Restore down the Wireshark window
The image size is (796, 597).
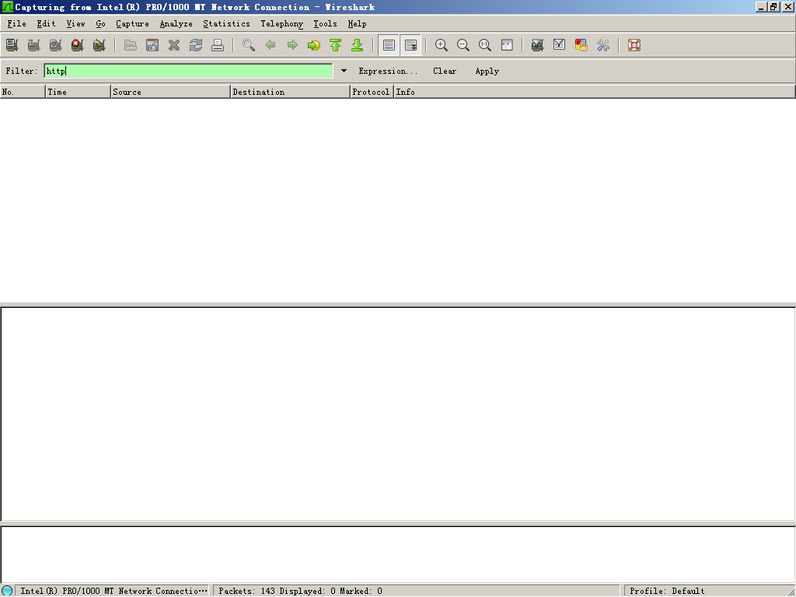point(773,7)
